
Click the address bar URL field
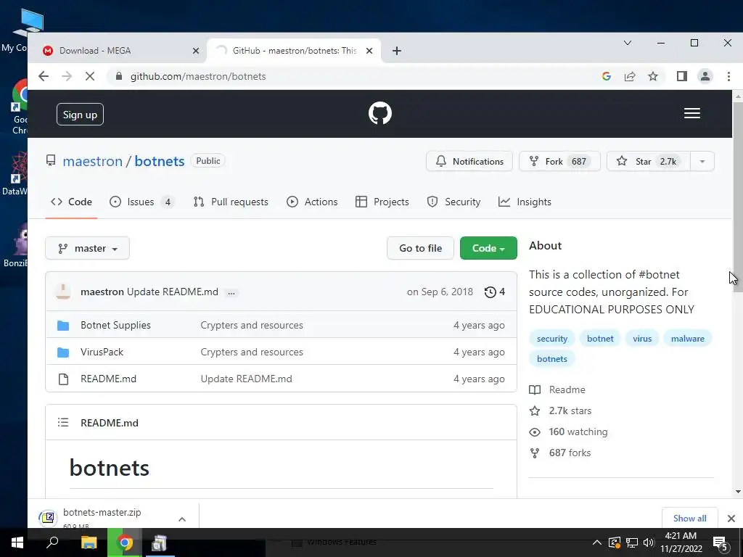pyautogui.click(x=350, y=76)
